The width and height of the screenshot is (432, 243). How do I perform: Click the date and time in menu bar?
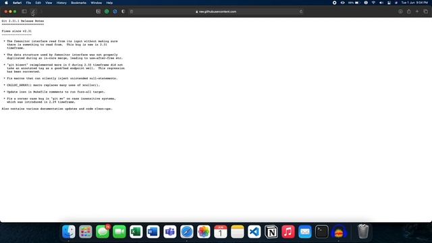click(x=414, y=3)
